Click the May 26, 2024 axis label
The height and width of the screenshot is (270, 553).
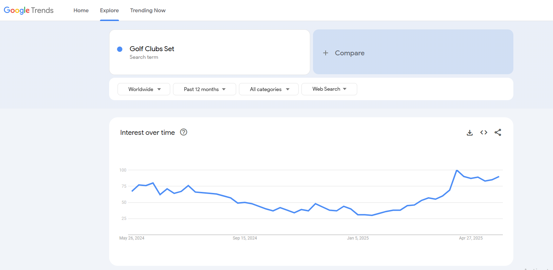pos(132,238)
